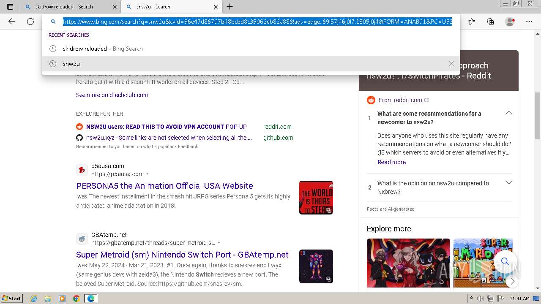The width and height of the screenshot is (541, 304).
Task: Open the tab actions menu icon
Action: coord(10,7)
